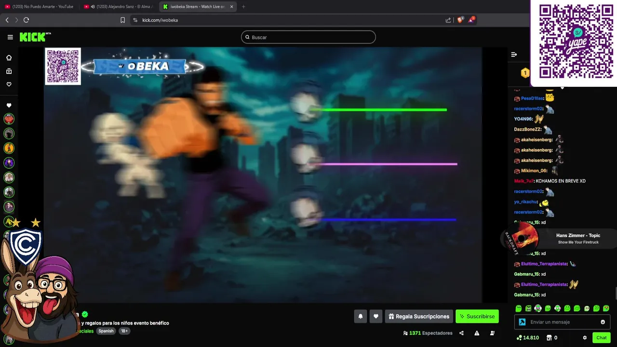Open the channel shop icon
The height and width of the screenshot is (347, 617).
point(550,338)
